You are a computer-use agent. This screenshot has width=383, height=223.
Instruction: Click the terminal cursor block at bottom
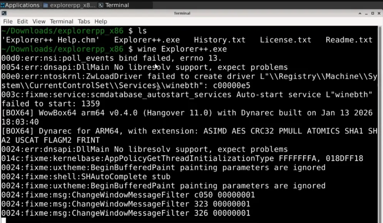click(x=3, y=221)
